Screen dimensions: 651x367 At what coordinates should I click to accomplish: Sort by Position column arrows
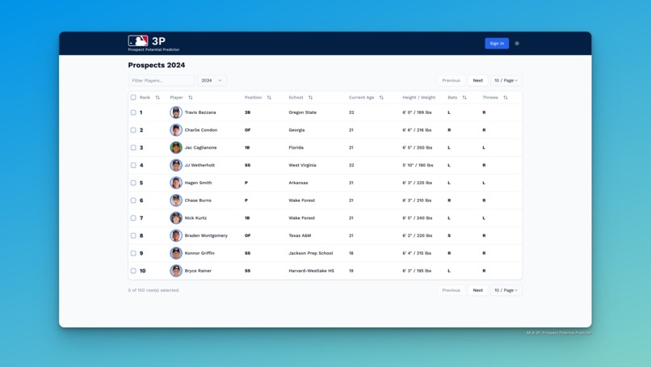[269, 97]
